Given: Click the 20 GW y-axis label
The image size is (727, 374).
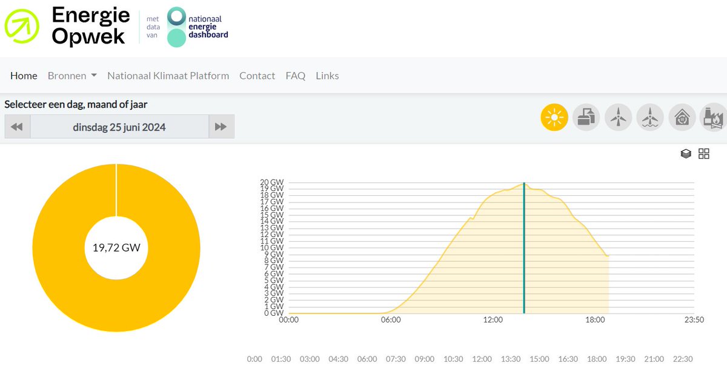Looking at the screenshot, I should 271,182.
